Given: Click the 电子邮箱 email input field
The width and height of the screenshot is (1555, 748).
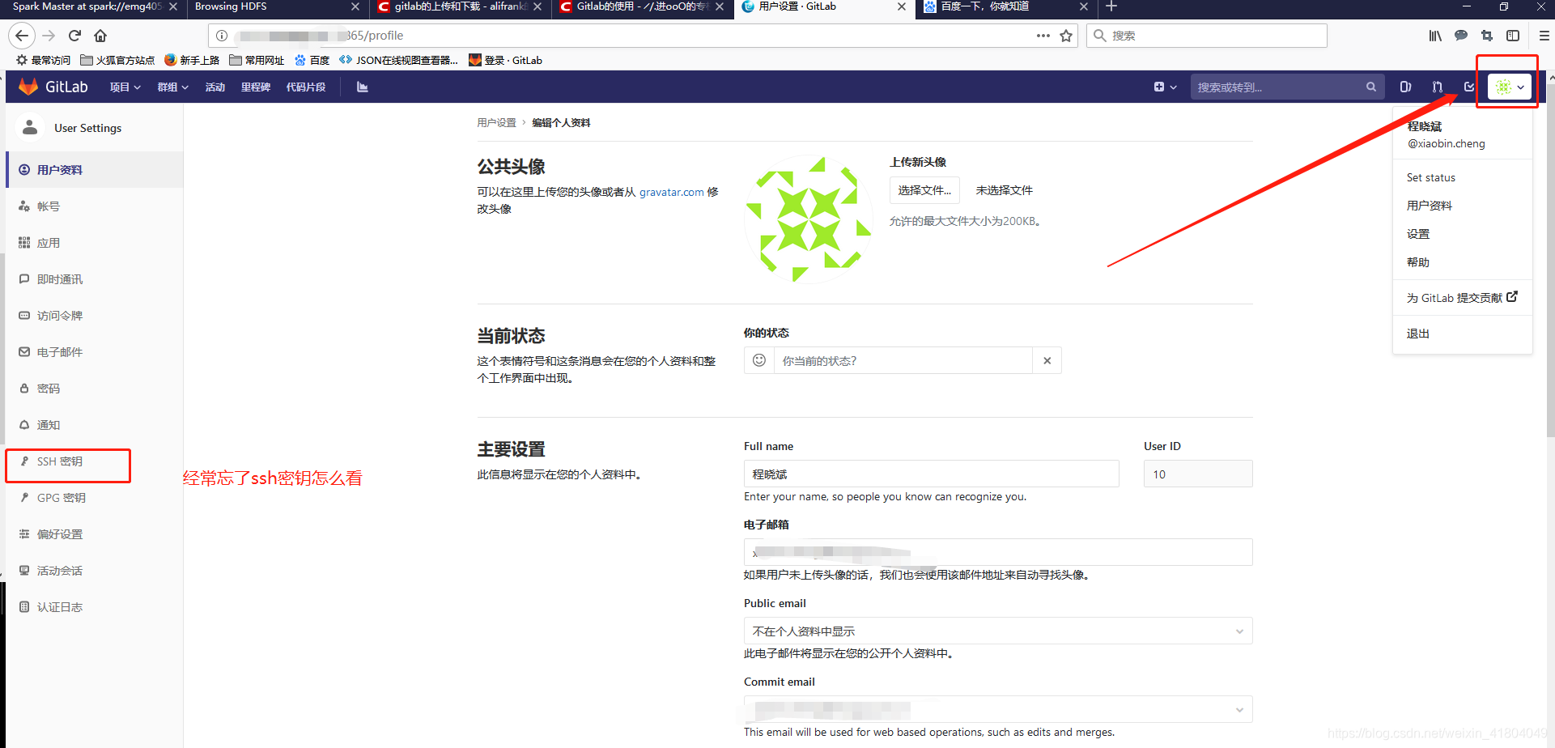Looking at the screenshot, I should tap(998, 552).
